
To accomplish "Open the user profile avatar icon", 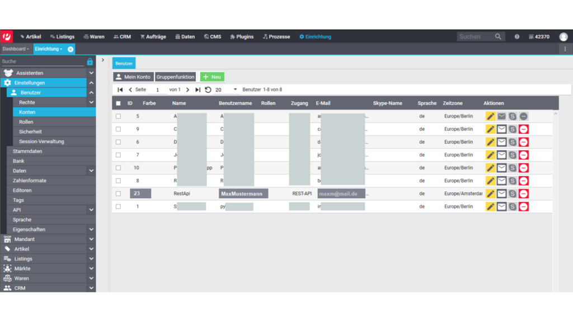I will click(563, 37).
